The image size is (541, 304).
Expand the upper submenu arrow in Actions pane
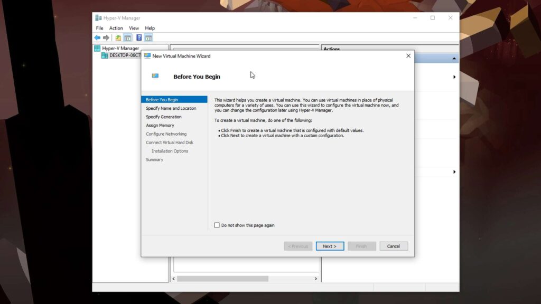454,77
